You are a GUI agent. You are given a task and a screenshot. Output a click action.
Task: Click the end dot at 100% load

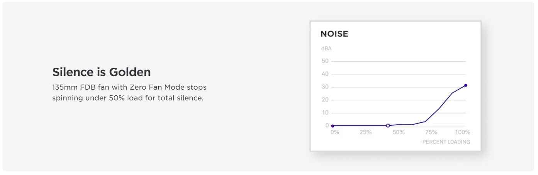coord(466,85)
